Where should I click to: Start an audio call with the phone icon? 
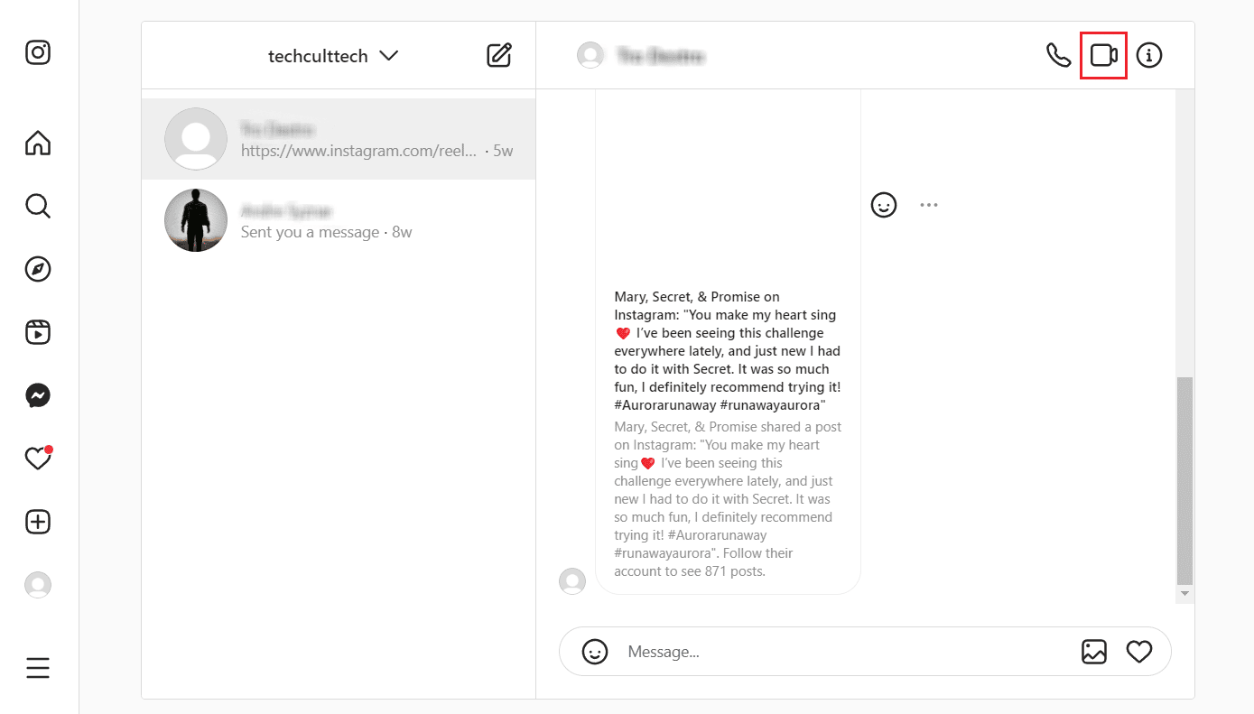[x=1058, y=55]
